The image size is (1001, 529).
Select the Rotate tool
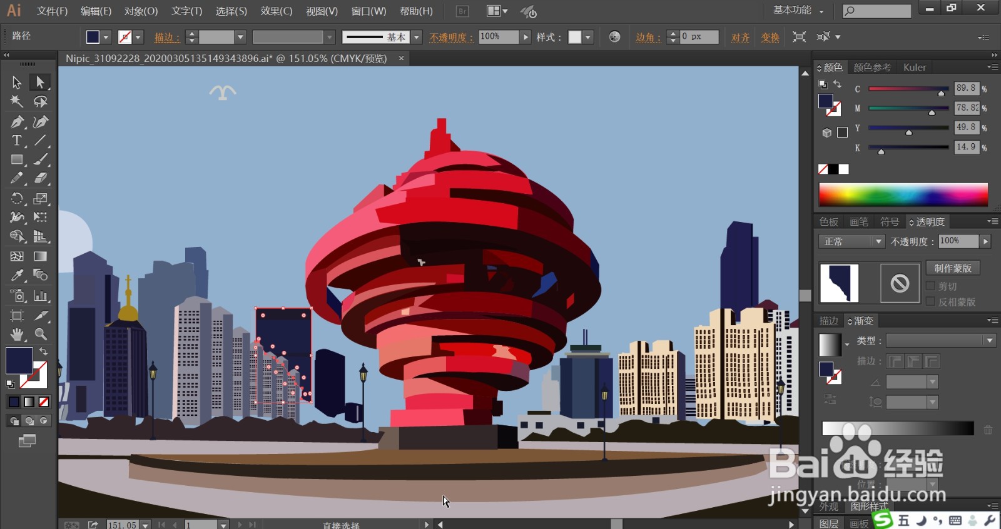coord(17,198)
